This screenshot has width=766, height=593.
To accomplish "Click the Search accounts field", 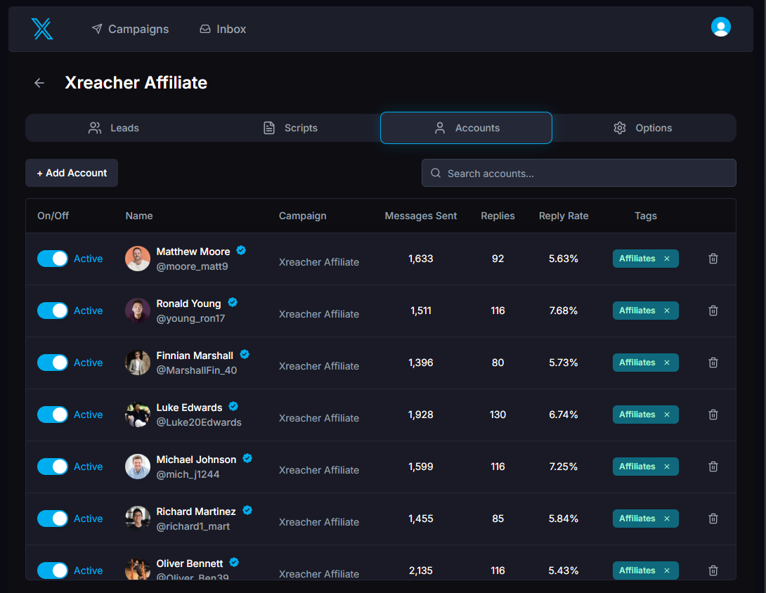I will point(578,173).
